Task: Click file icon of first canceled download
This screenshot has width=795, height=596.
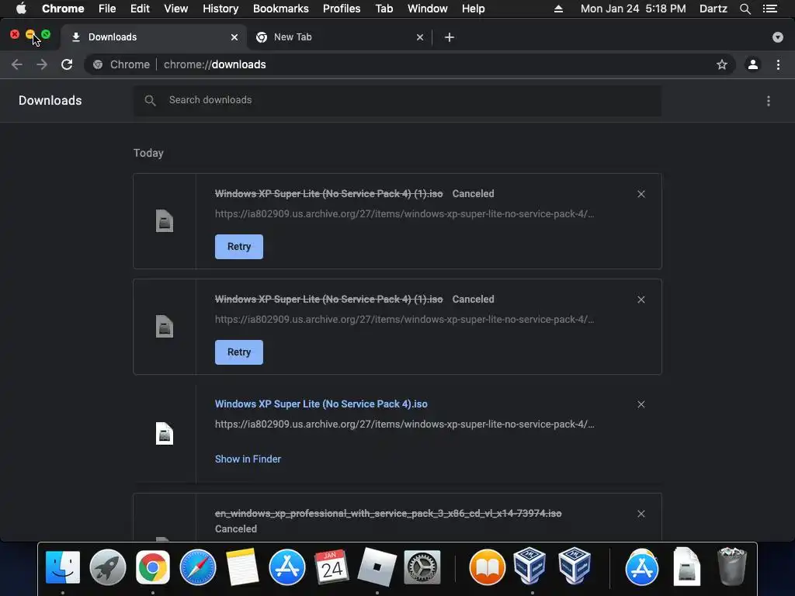Action: tap(165, 221)
